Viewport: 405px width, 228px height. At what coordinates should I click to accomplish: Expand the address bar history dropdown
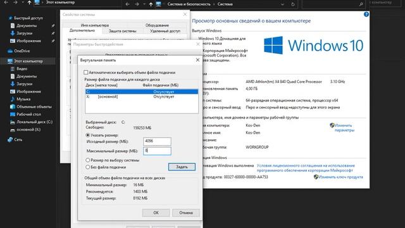tap(282, 4)
